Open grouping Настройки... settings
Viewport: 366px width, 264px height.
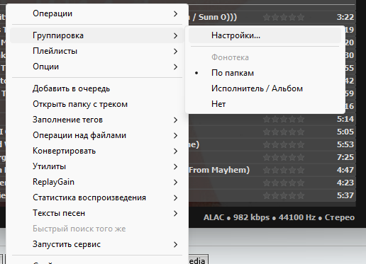tap(265, 35)
